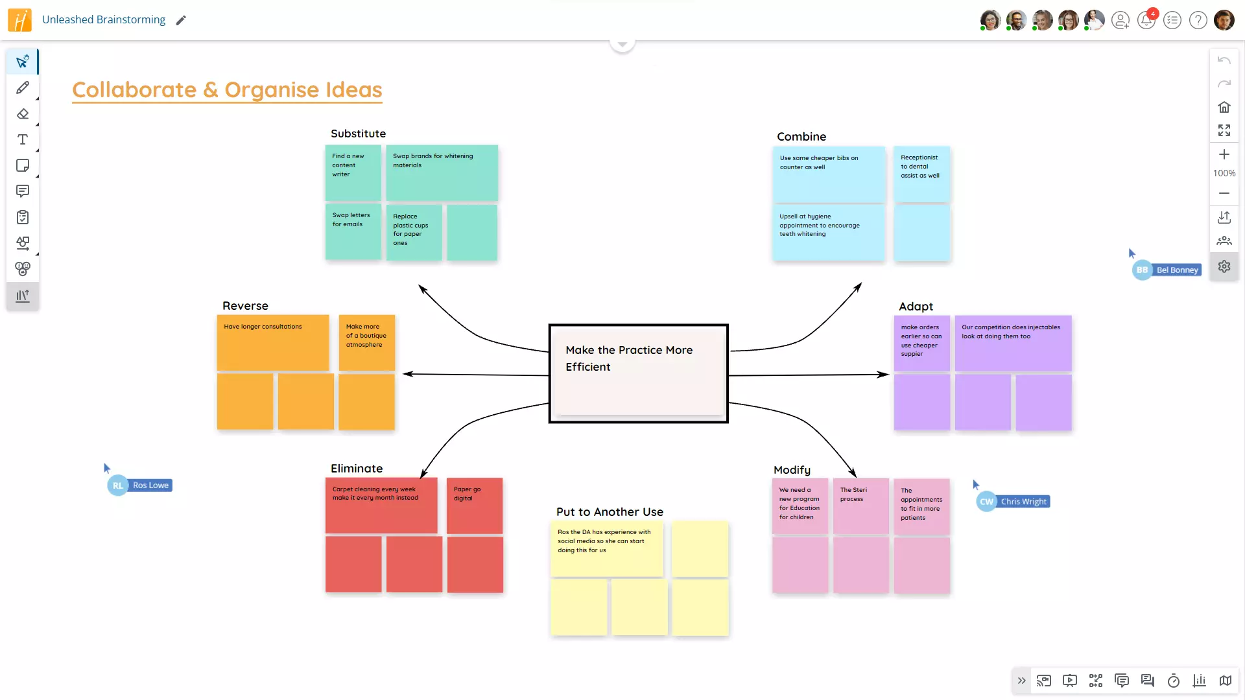Edit the Unleashed Brainstorming title
Viewport: 1245px width, 700px height.
181,19
